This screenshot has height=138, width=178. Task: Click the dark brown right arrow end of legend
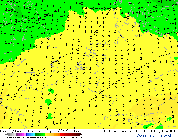tap(81, 134)
